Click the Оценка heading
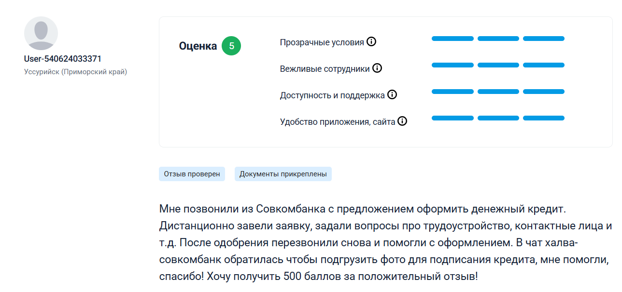 198,46
